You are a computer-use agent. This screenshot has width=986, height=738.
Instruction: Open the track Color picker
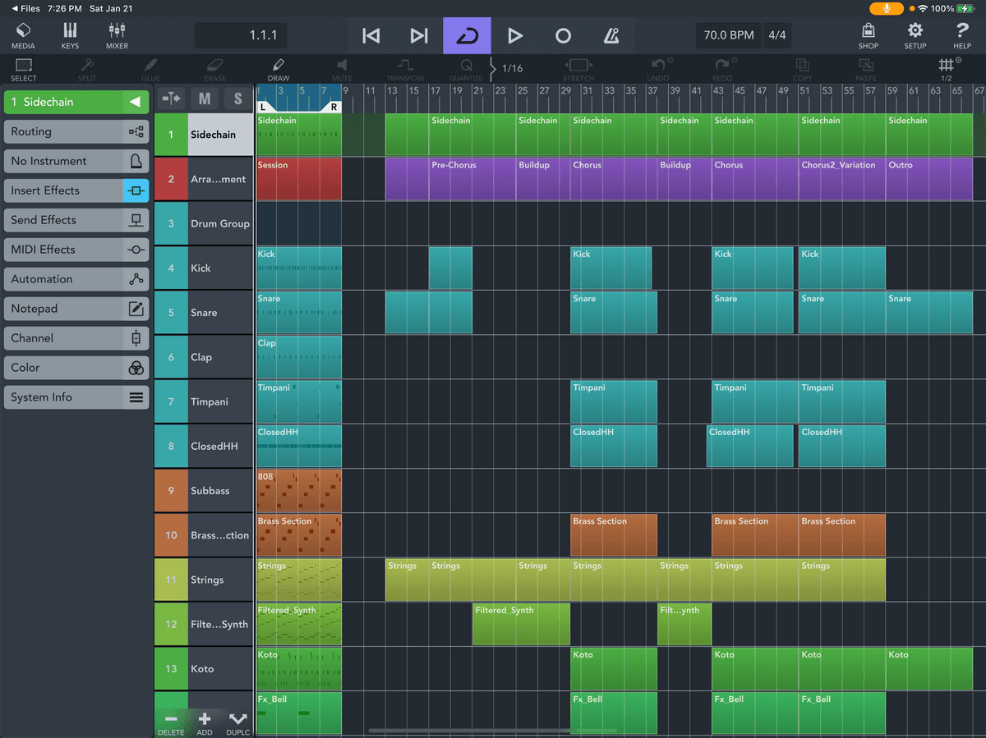76,368
